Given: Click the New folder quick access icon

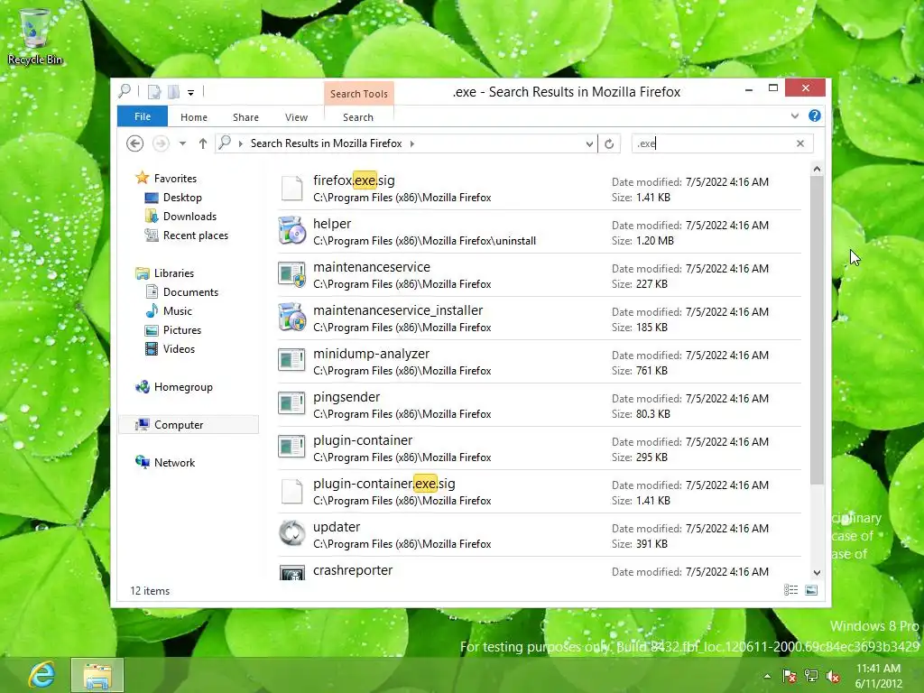Looking at the screenshot, I should 173,92.
